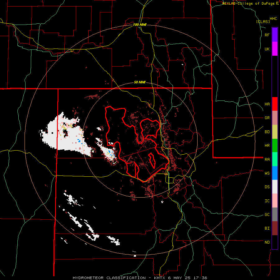Click the IC pink legend swatch
This screenshot has height=280, width=280.
pyautogui.click(x=275, y=201)
